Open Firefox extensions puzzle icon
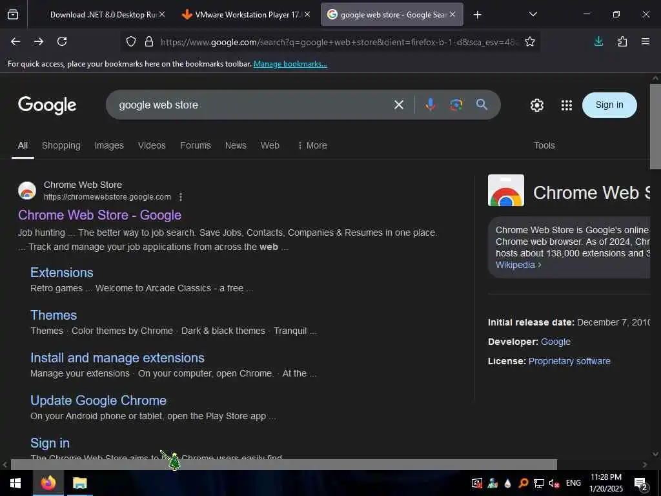This screenshot has width=661, height=496. click(x=622, y=41)
